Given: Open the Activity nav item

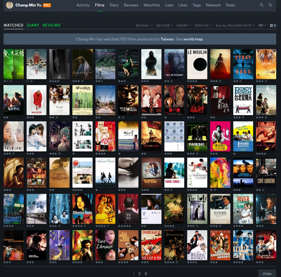Looking at the screenshot, I should pos(83,5).
